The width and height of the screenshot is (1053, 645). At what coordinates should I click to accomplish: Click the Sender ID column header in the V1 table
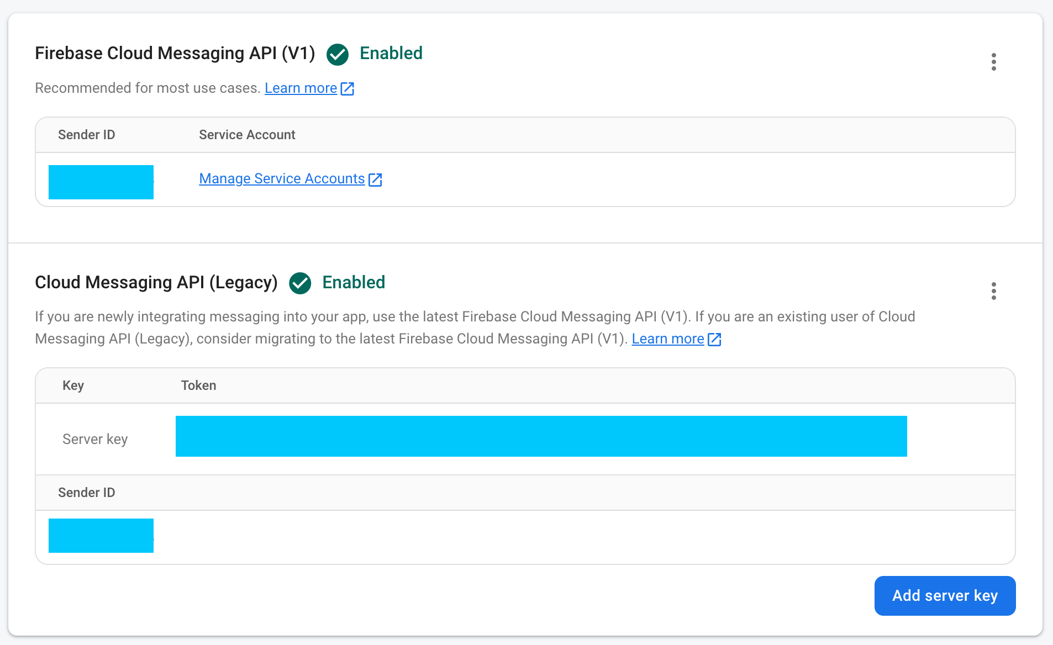coord(87,135)
